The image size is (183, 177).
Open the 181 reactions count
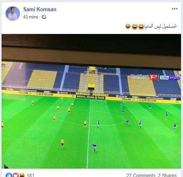[x=30, y=175]
